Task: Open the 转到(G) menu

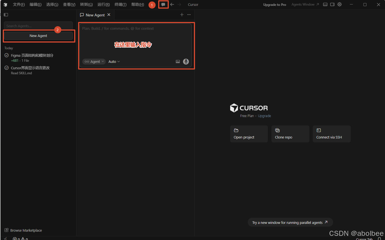Action: (x=86, y=4)
